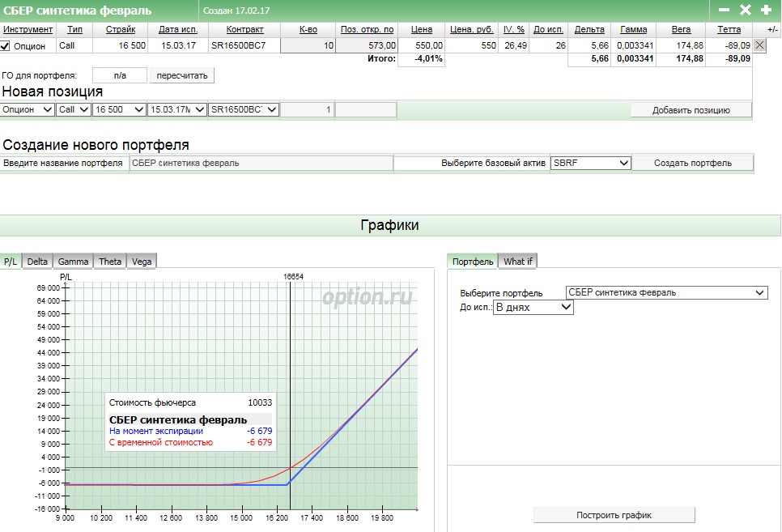Expand the Call option type dropdown
The height and width of the screenshot is (532, 782).
click(x=73, y=109)
